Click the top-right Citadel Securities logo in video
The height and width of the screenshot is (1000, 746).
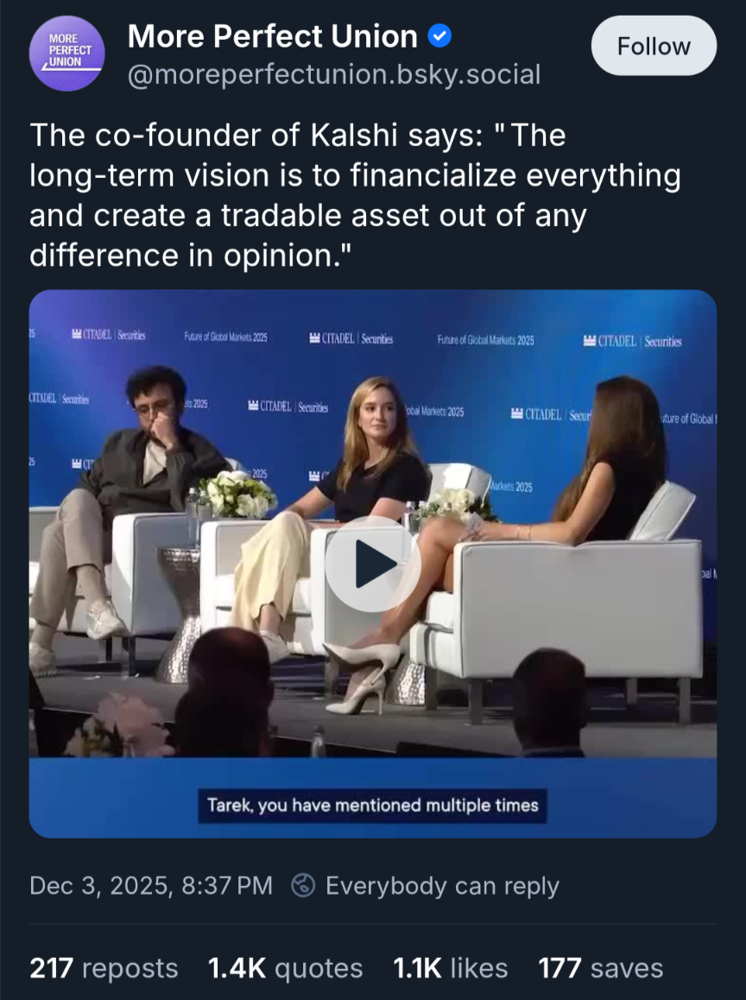pyautogui.click(x=632, y=341)
